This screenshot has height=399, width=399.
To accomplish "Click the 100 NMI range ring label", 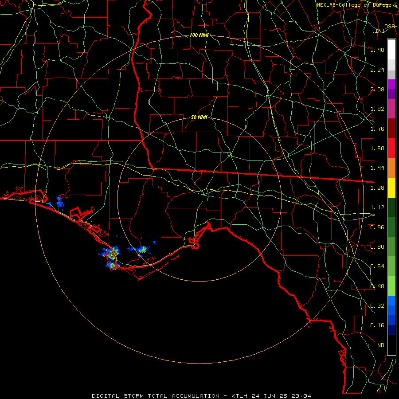I will (x=199, y=35).
